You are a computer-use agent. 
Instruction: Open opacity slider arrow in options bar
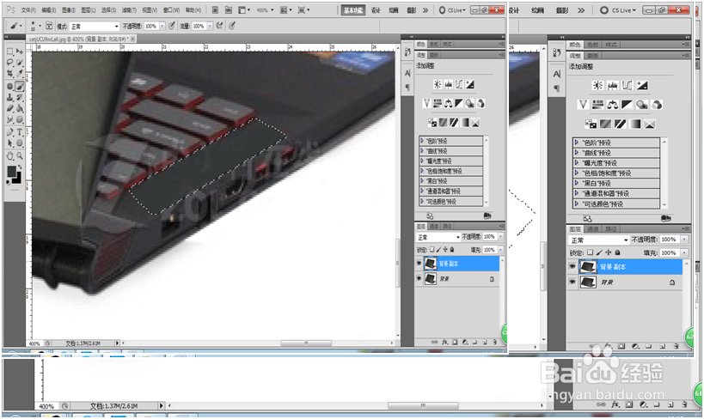tap(162, 26)
